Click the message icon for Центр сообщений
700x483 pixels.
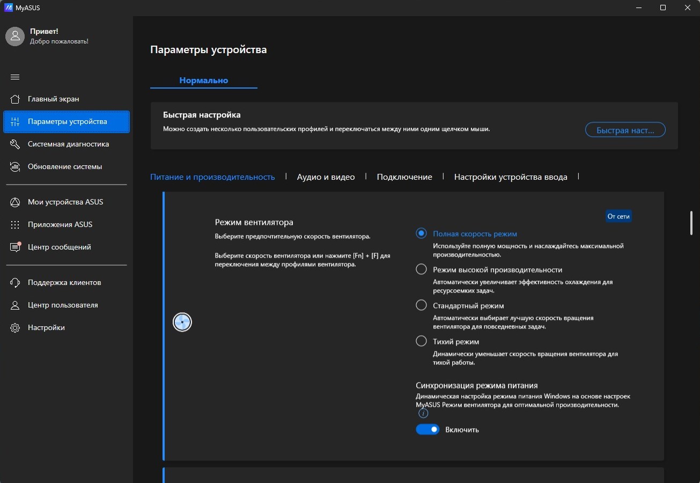pos(15,247)
